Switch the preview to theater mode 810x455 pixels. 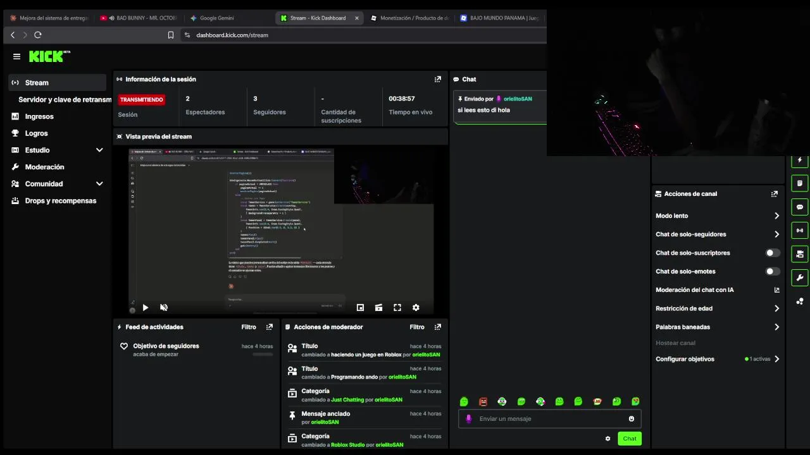tap(378, 307)
